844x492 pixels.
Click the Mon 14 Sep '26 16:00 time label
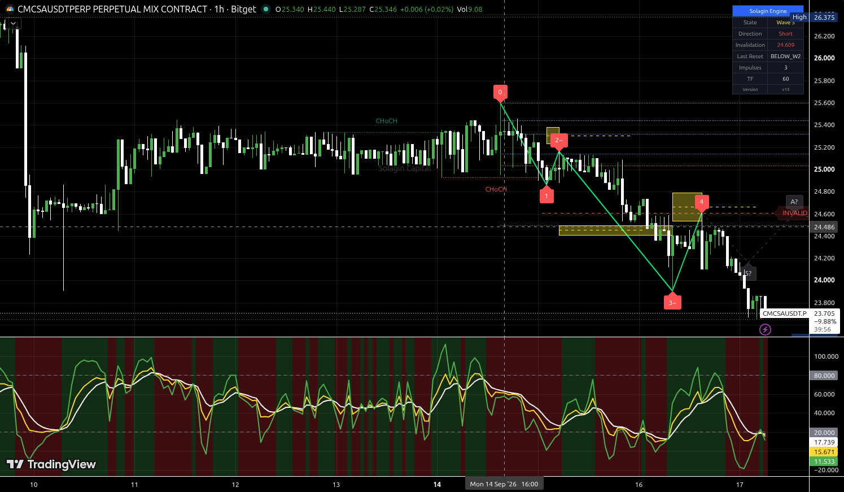504,484
